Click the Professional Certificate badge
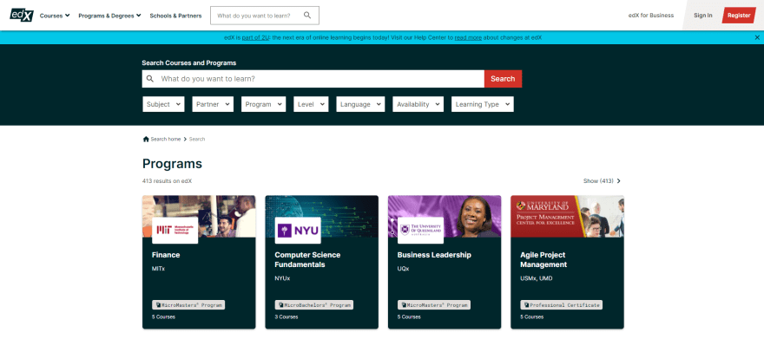Screen dimensions: 764x339 tap(562, 305)
